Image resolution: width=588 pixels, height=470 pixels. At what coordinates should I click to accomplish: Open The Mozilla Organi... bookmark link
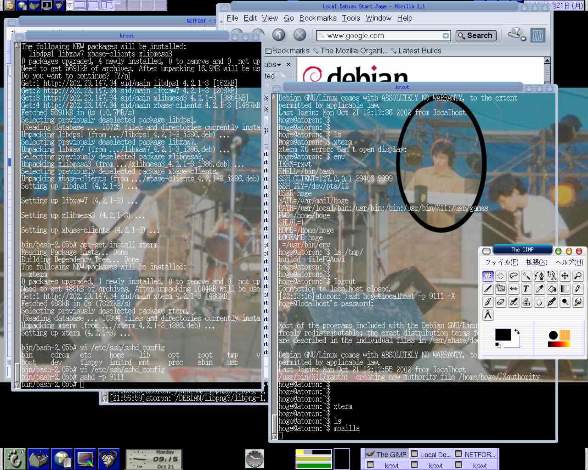pos(351,50)
